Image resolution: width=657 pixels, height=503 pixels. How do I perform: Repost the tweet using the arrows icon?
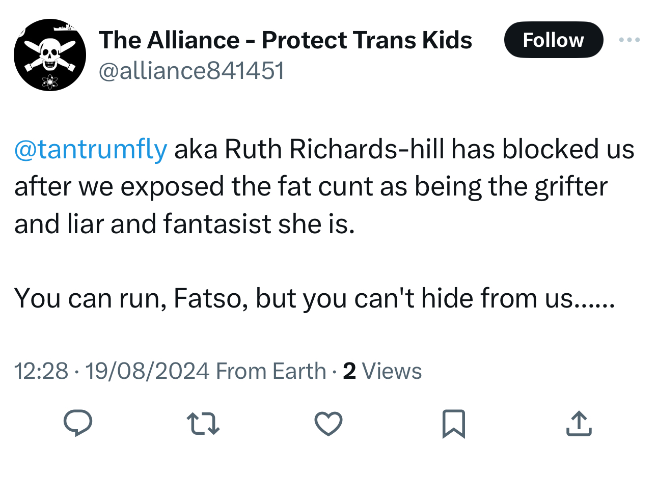(x=203, y=424)
